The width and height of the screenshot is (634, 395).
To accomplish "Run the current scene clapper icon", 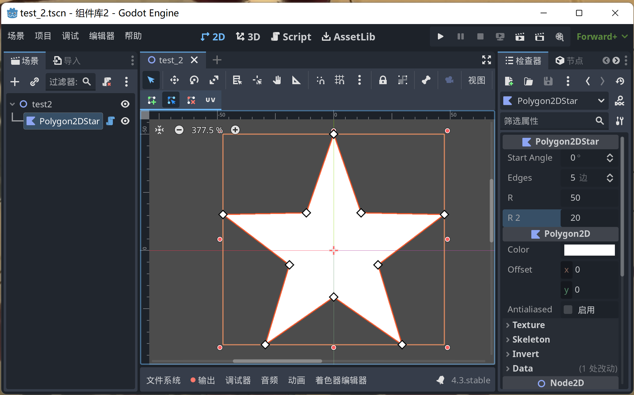I will (x=520, y=37).
